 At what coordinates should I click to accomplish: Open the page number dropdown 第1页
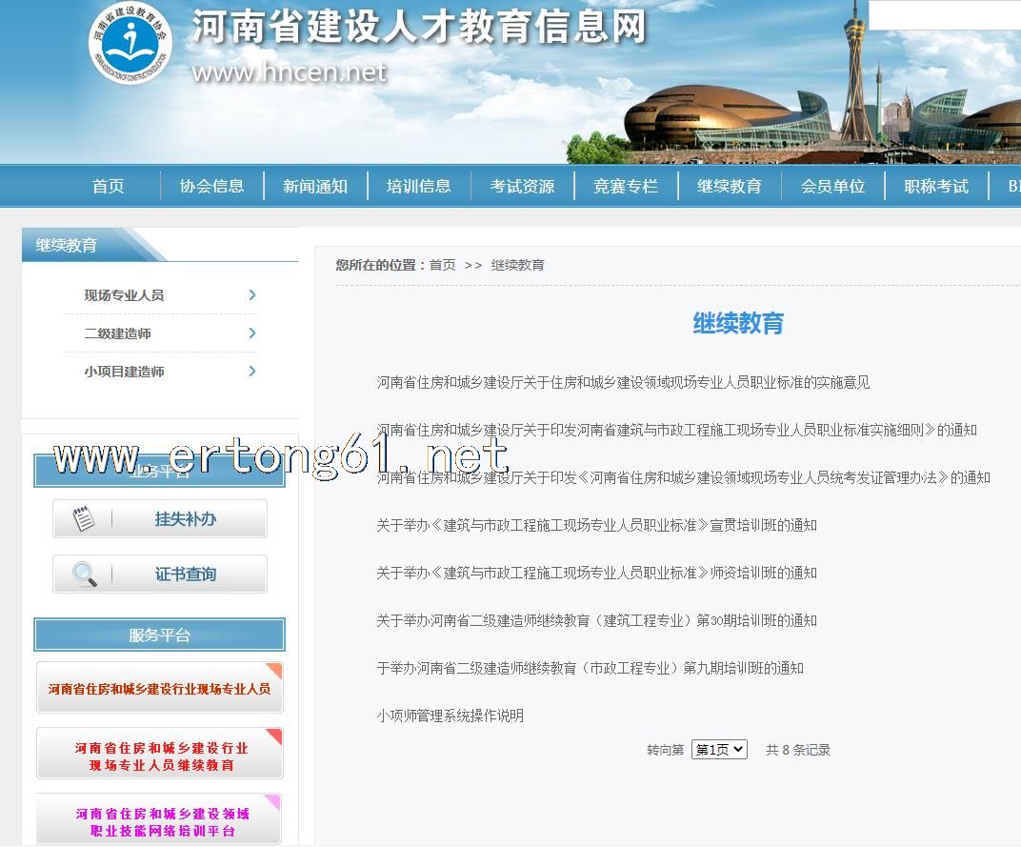pyautogui.click(x=719, y=750)
